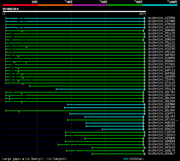Screen dimensions: 180x161
Task: Select the UniRef100_Q9LYR3 label
Action: (x=161, y=117)
